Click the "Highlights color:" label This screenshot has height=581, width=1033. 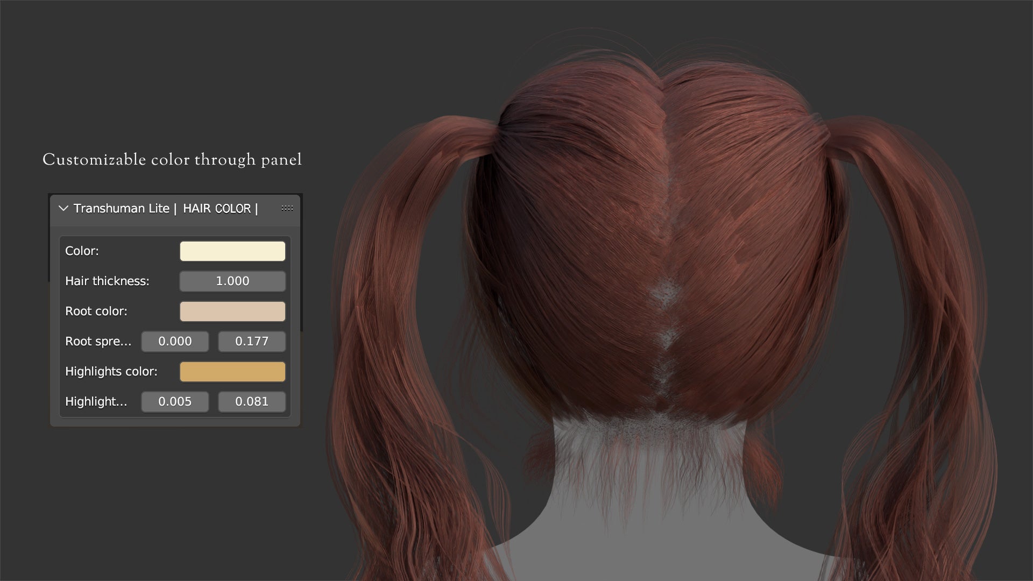111,372
